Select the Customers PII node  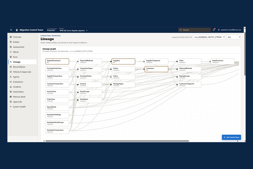(x=156, y=69)
